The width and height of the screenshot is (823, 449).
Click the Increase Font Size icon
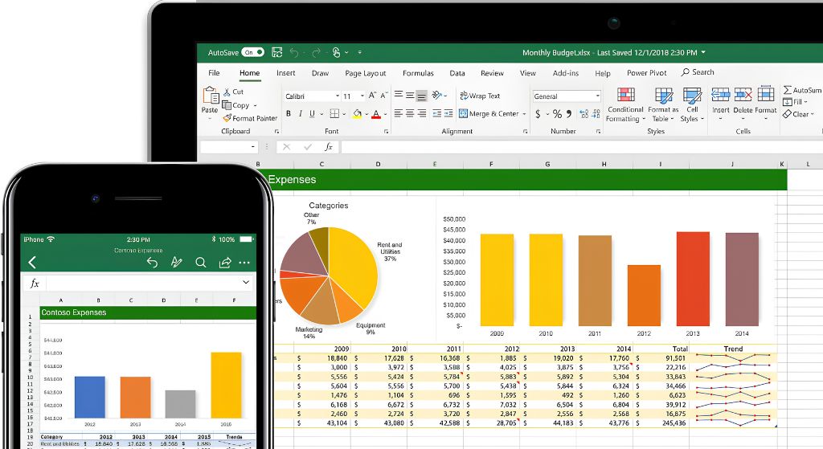pos(372,96)
